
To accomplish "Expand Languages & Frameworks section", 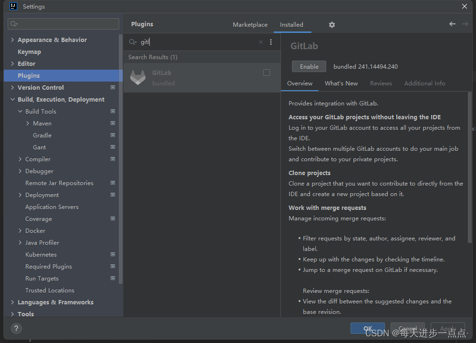I will pos(12,302).
